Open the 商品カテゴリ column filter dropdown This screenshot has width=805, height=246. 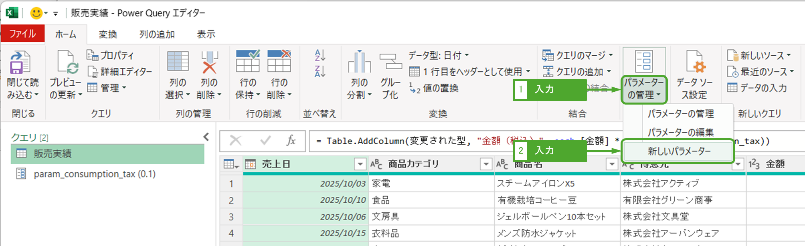pyautogui.click(x=486, y=164)
